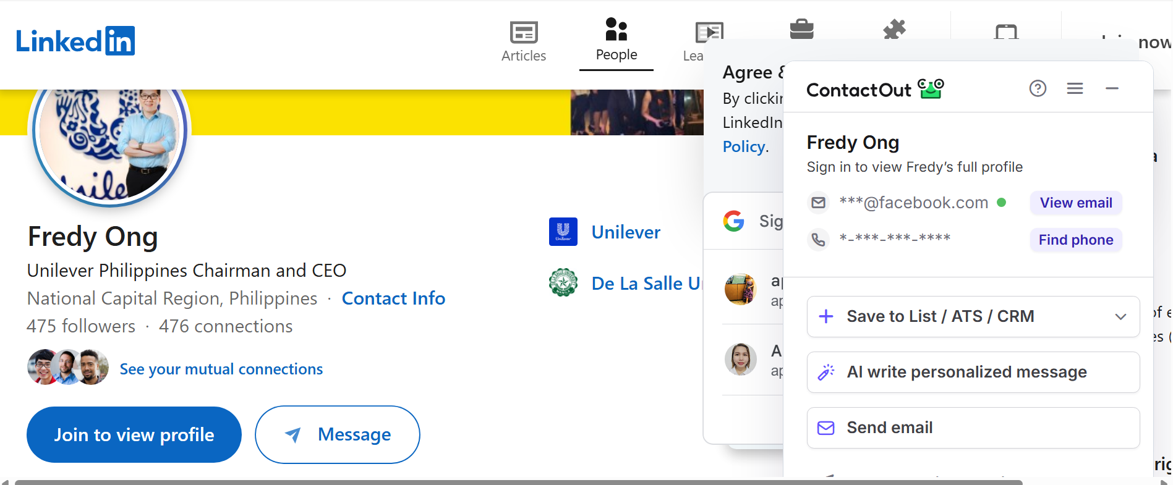Click '476 connections' text

[226, 326]
